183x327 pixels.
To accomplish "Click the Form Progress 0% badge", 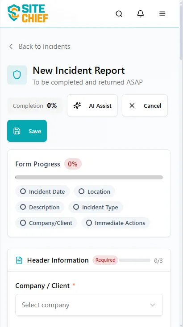I will (x=73, y=164).
